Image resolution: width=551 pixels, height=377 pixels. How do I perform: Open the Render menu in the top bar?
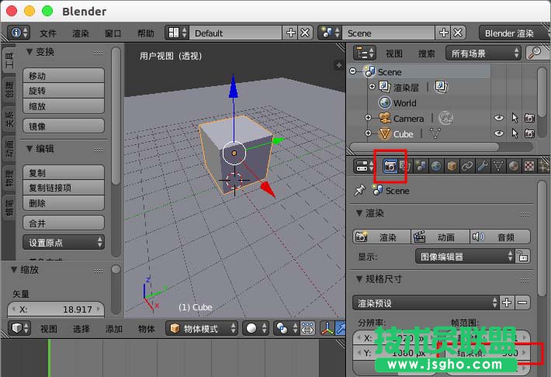tap(81, 33)
